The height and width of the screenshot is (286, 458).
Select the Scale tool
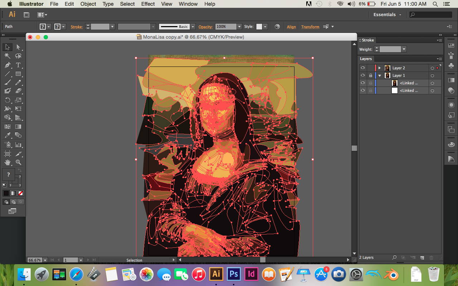coord(18,100)
